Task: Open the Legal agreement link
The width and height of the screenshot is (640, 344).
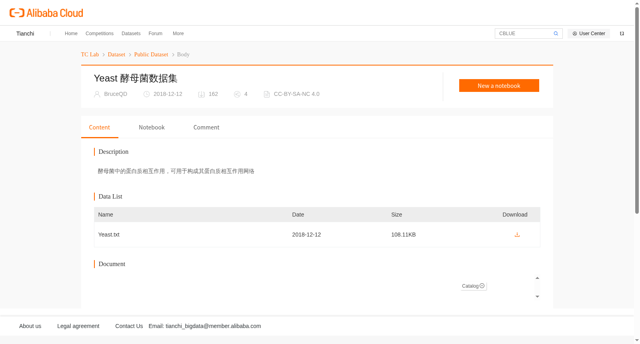Action: tap(78, 326)
